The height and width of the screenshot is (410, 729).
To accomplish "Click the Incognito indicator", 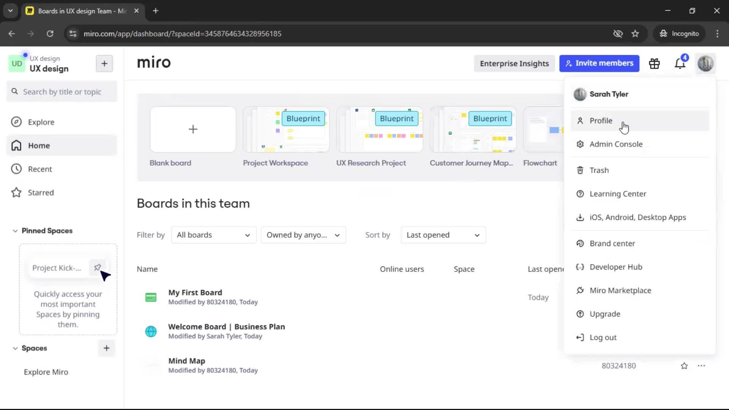I will click(679, 34).
